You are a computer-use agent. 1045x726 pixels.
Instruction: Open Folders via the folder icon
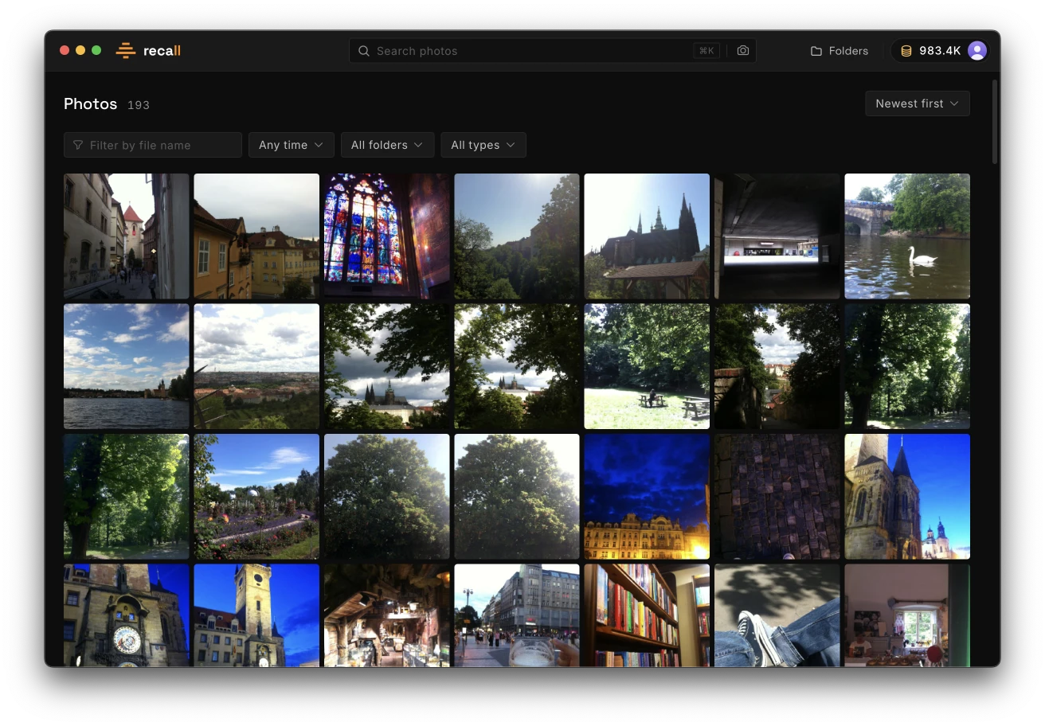pos(816,51)
